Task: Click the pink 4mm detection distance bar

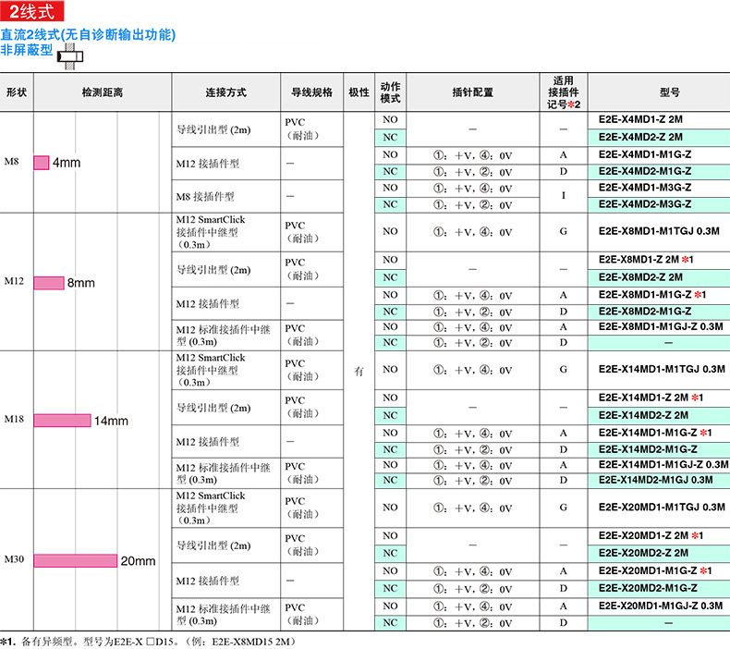Action: click(41, 163)
